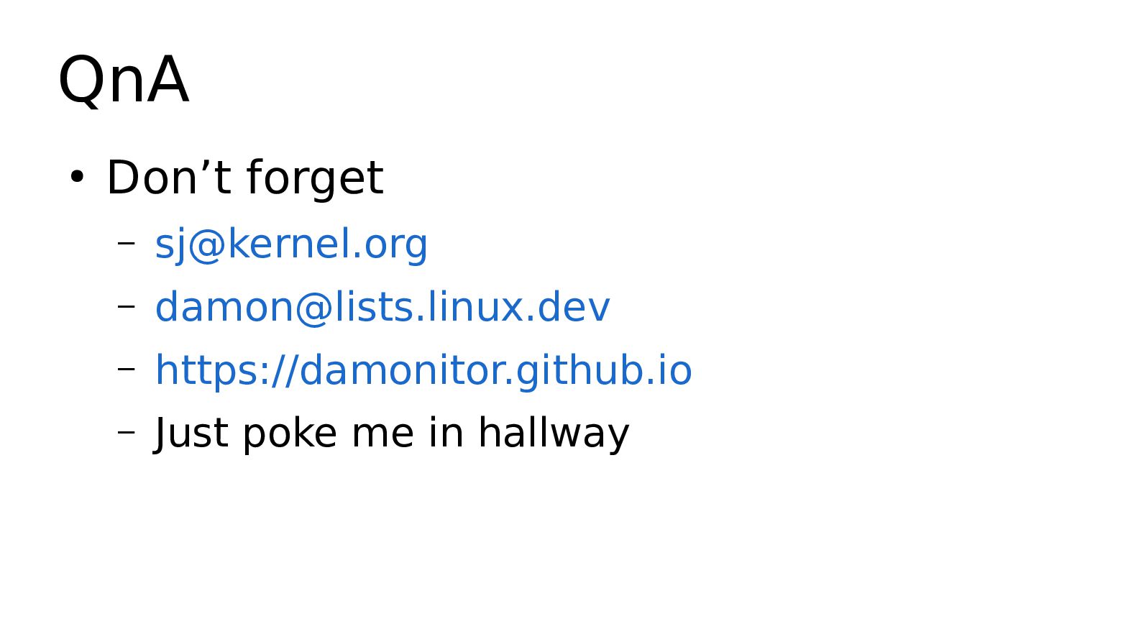Click the dash before sj@kernel.org
Screen dimensions: 1141x642
coord(127,243)
